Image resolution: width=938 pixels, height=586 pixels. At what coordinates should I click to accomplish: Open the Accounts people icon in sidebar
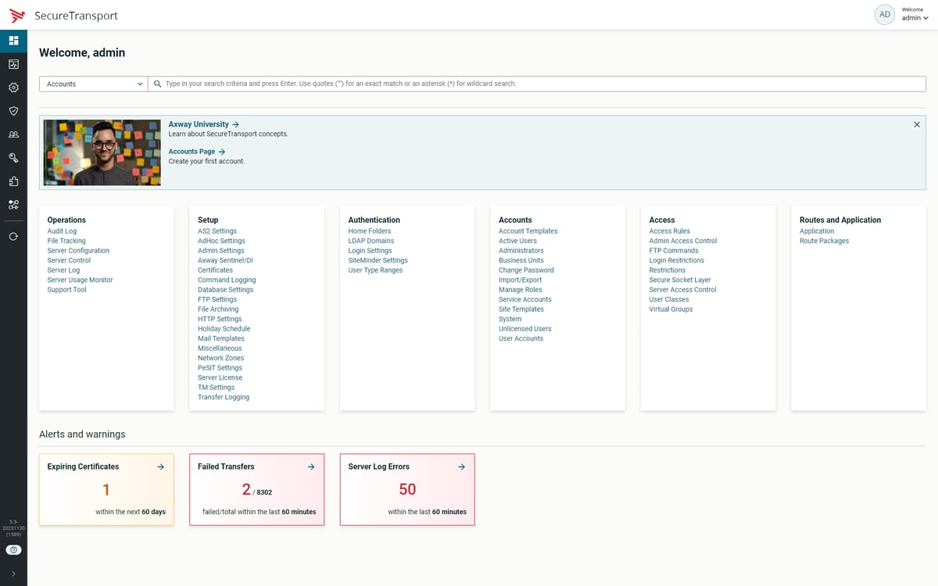pos(13,134)
